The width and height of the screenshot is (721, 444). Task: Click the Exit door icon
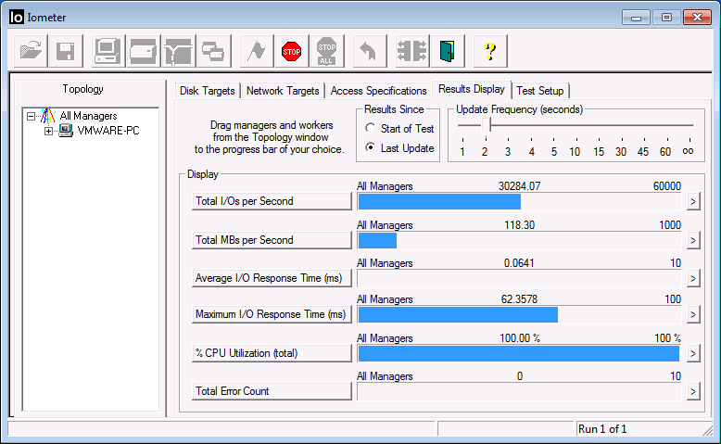pos(449,51)
